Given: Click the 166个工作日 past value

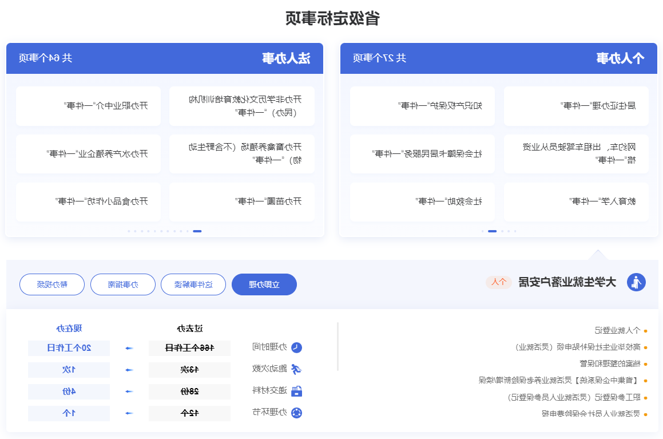Looking at the screenshot, I should click(x=189, y=348).
